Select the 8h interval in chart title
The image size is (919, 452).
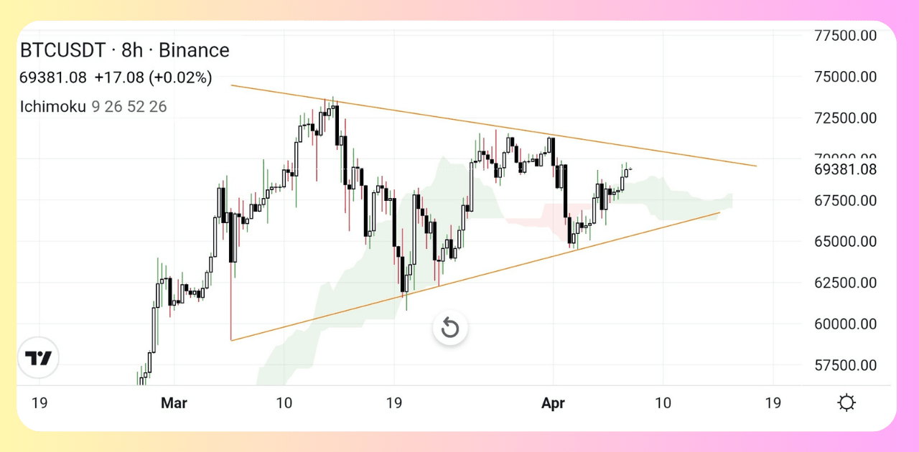coord(132,50)
